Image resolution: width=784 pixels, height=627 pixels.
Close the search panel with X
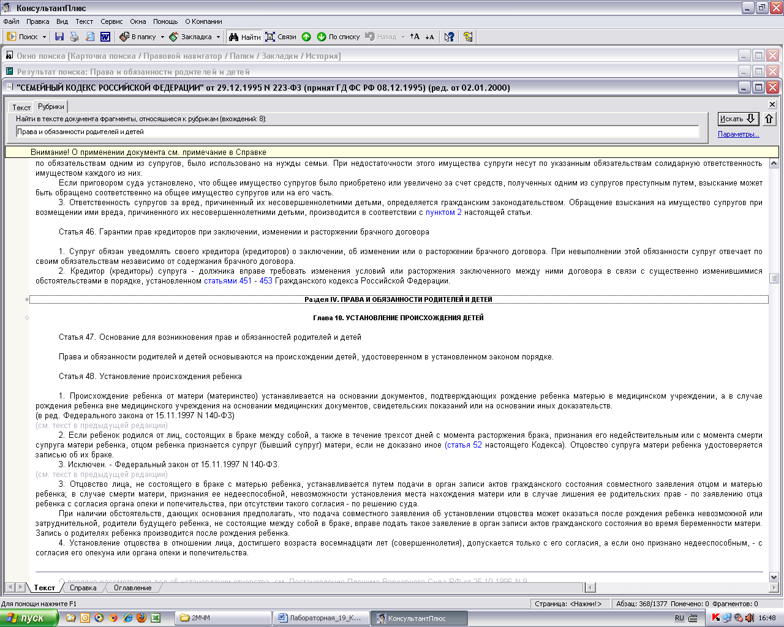click(x=772, y=105)
